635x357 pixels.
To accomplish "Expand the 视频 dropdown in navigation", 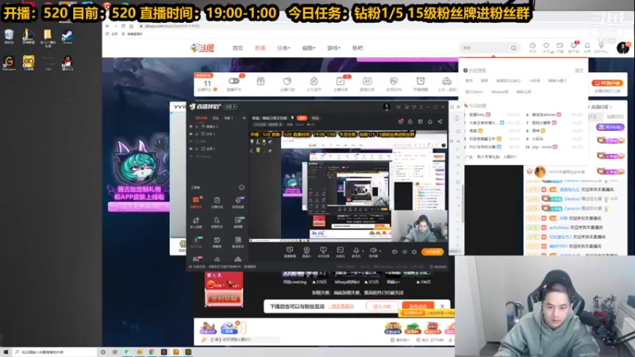I will 309,48.
